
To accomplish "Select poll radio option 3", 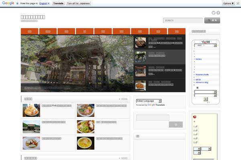I will point(196,135).
